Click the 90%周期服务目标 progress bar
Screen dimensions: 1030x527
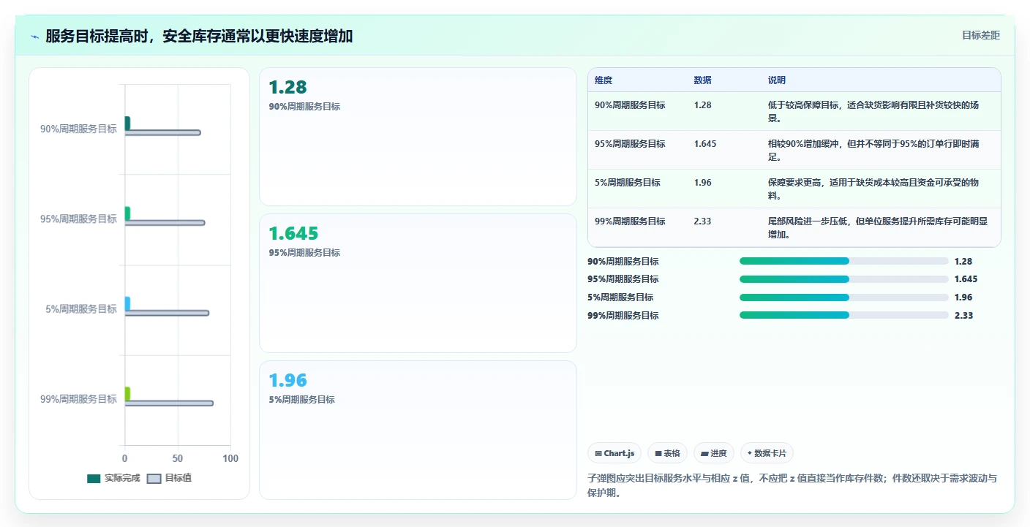[843, 261]
